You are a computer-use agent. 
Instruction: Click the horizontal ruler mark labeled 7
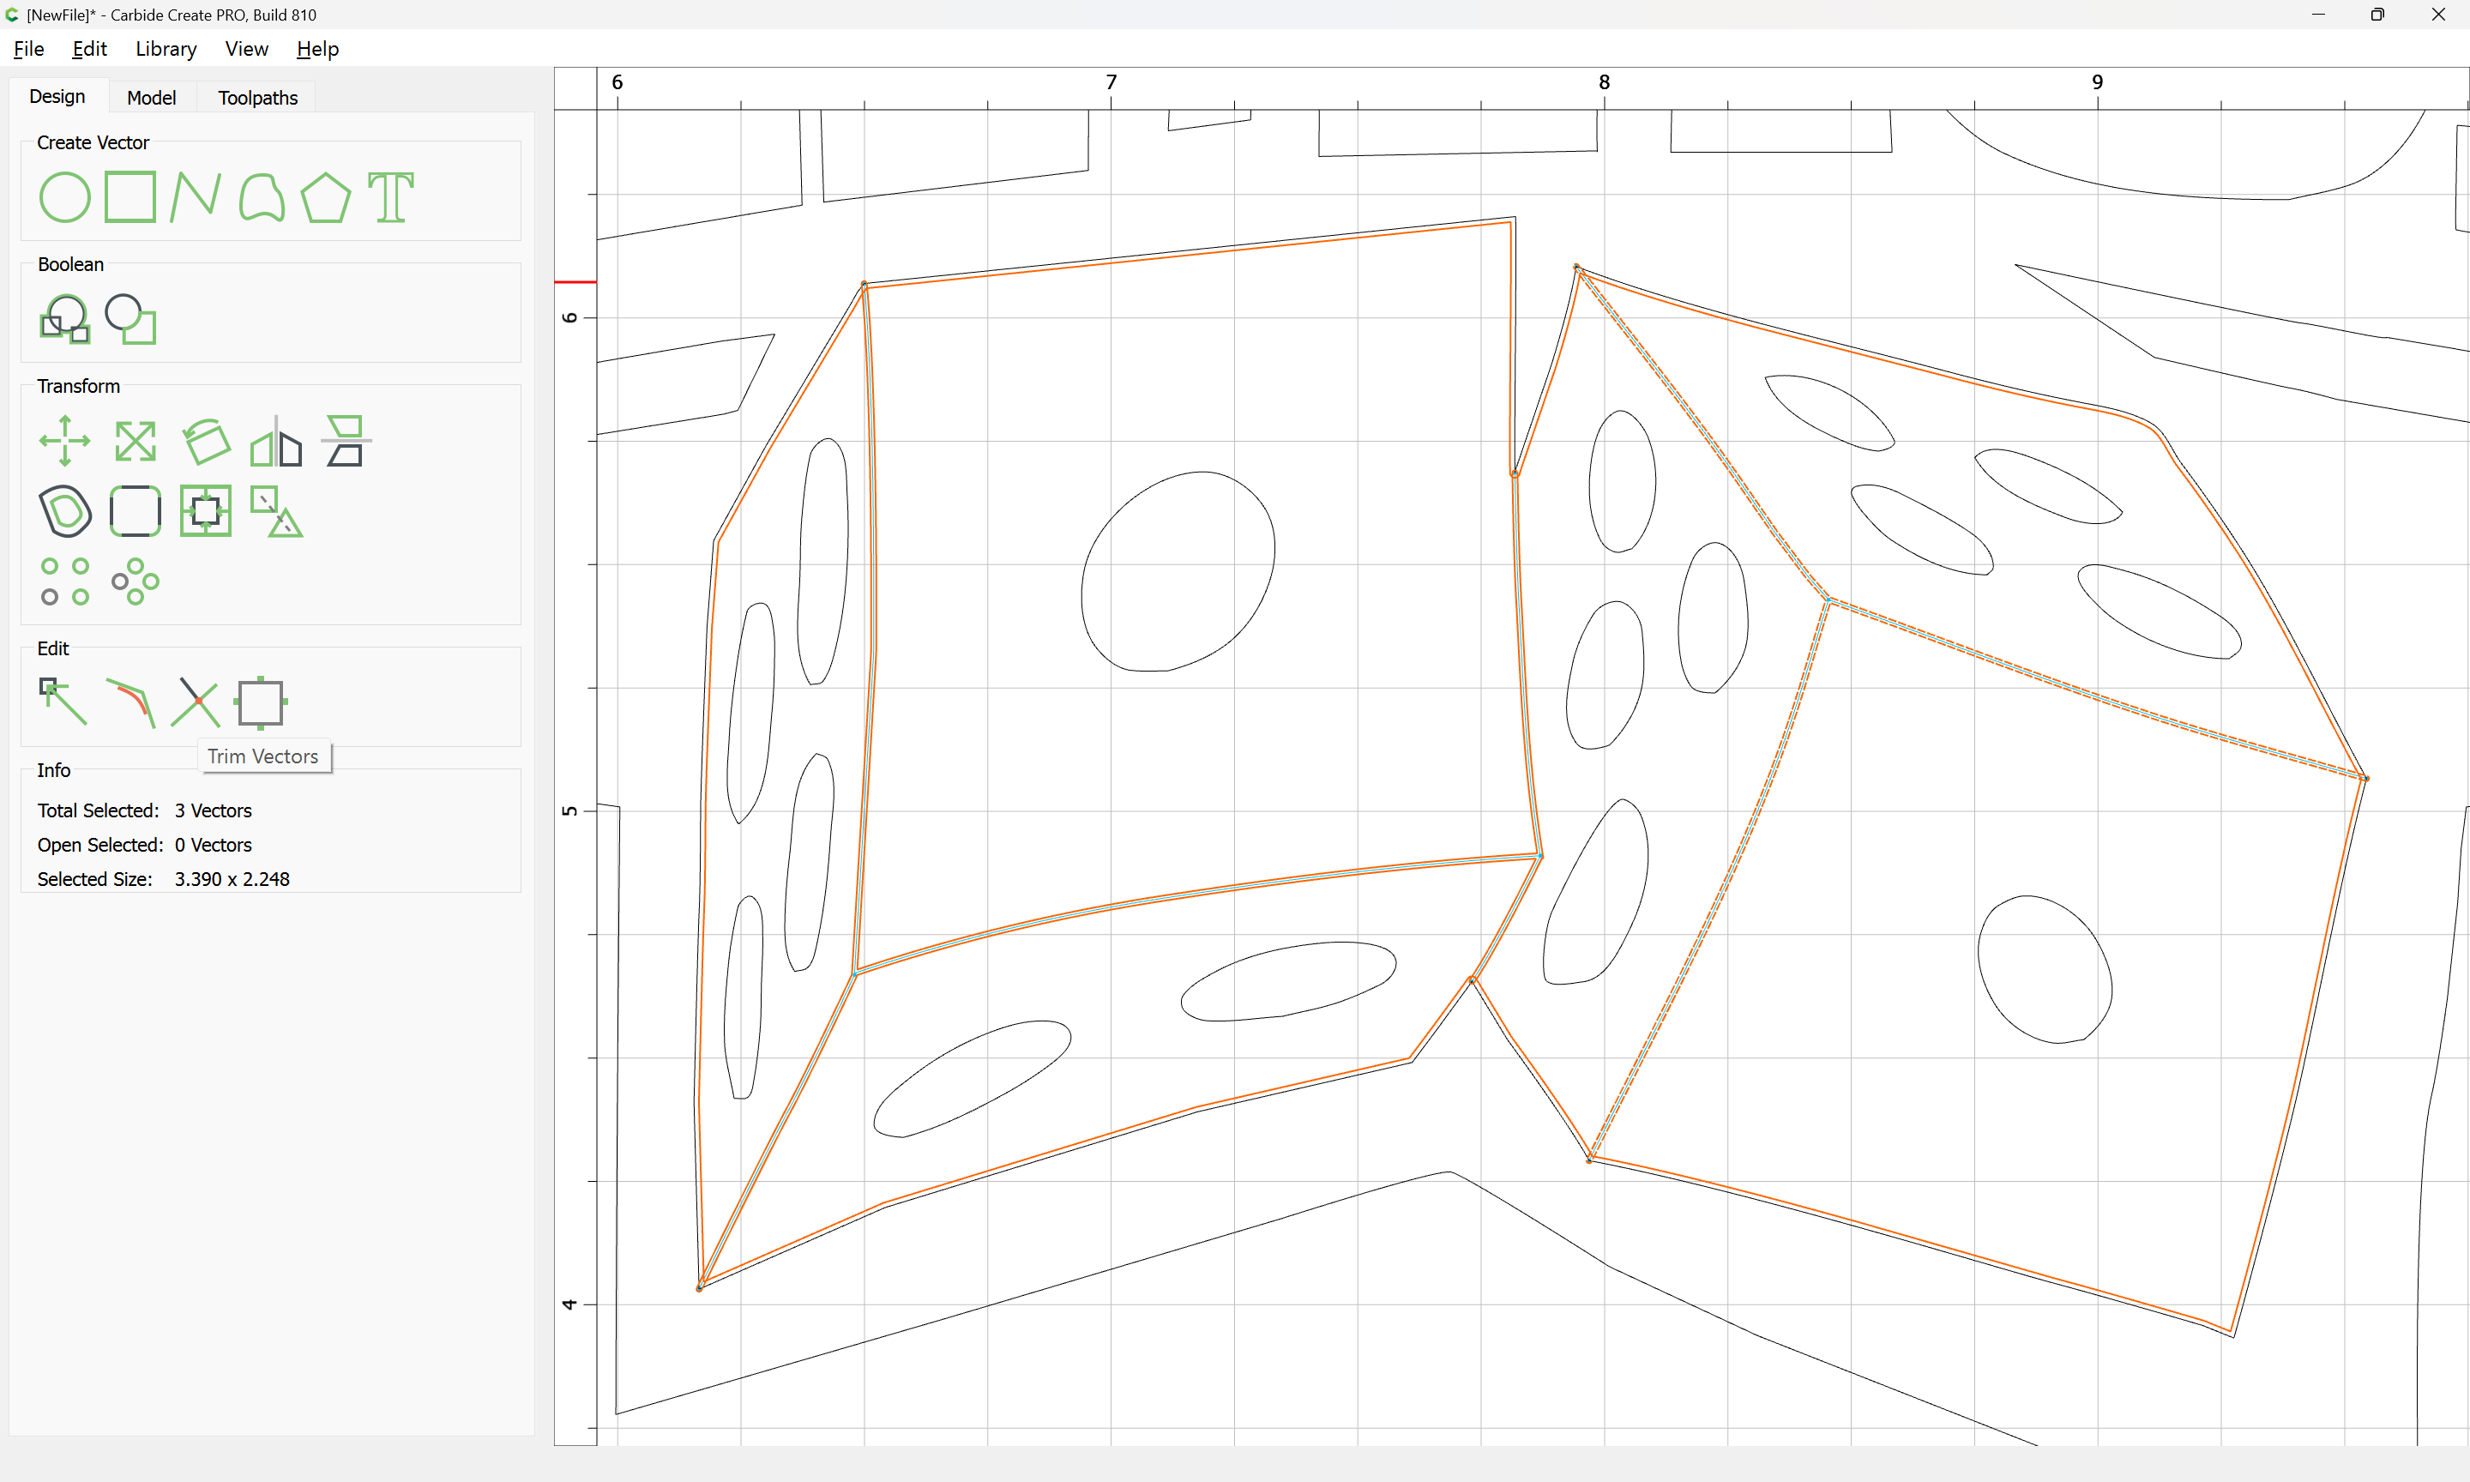click(1111, 81)
